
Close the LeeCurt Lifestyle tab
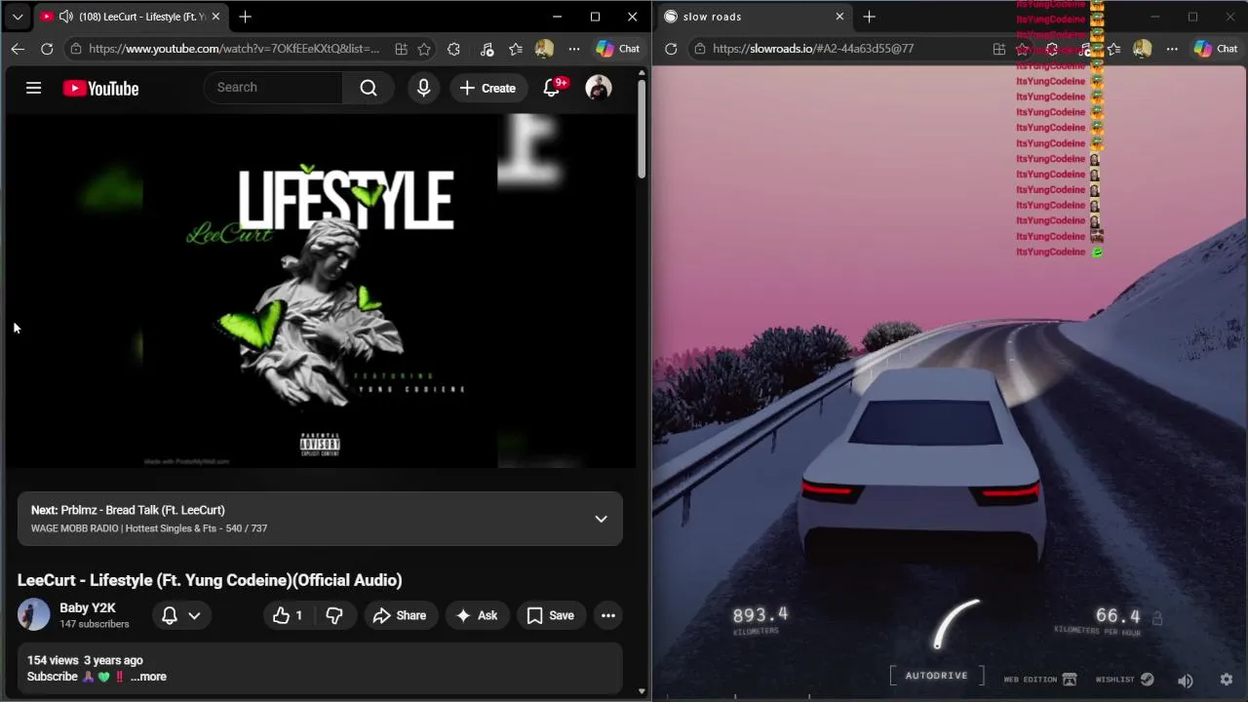coord(215,17)
